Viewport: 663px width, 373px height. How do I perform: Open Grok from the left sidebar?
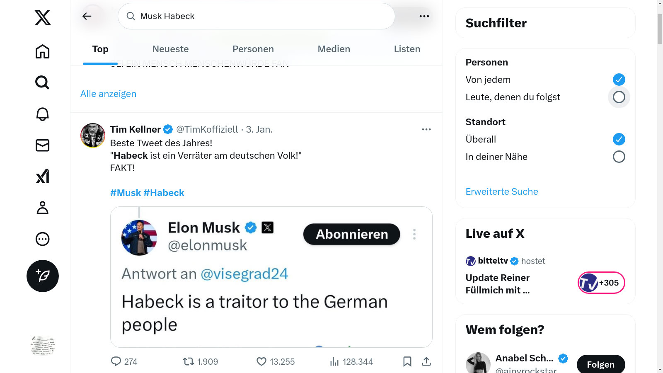point(42,176)
